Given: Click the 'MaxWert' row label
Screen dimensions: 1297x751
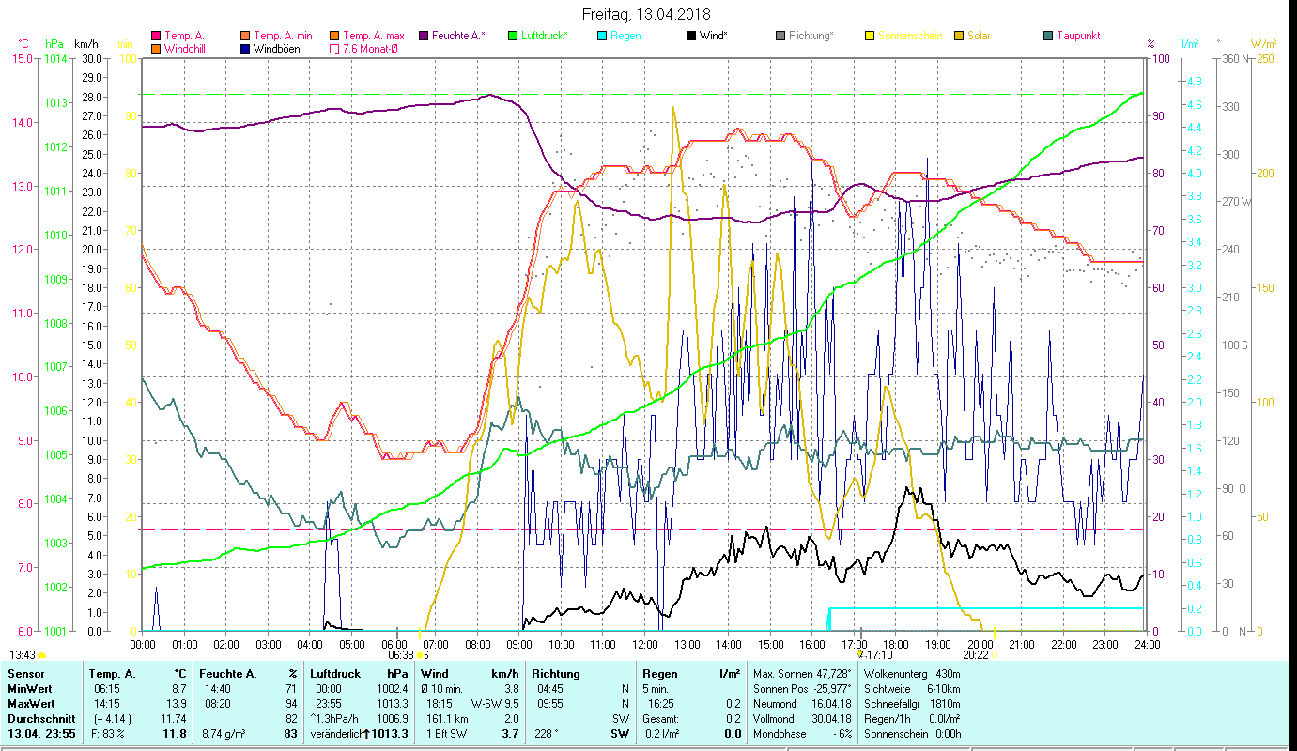Looking at the screenshot, I should (31, 704).
